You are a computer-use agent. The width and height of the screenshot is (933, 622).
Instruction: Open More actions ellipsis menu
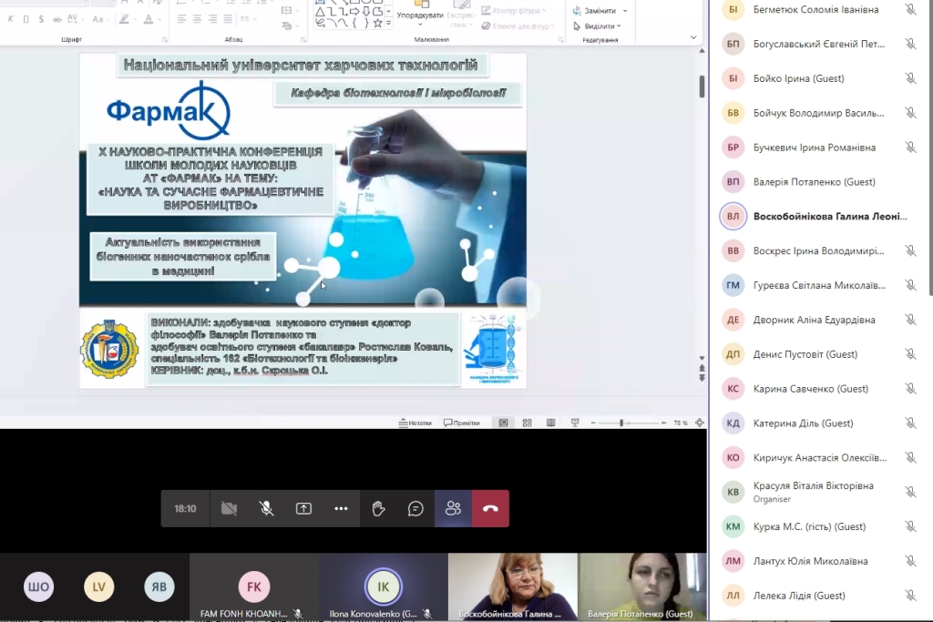pos(341,508)
